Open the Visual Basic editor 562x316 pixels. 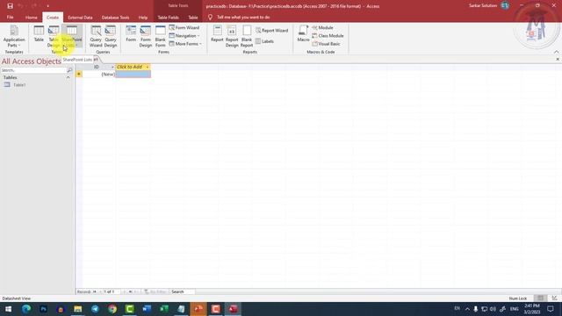pos(326,44)
